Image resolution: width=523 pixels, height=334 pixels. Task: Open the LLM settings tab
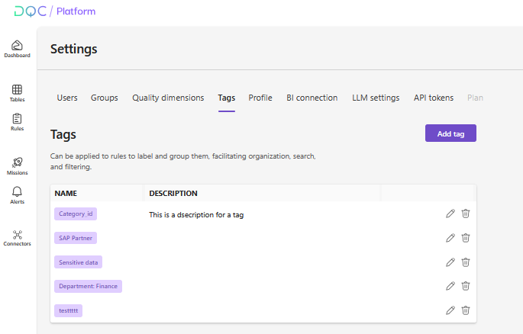(375, 98)
